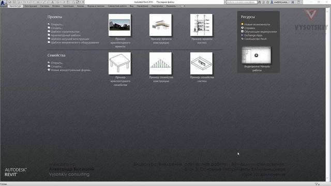
Task: Open the Revit application menu button
Action: [x=4, y=4]
